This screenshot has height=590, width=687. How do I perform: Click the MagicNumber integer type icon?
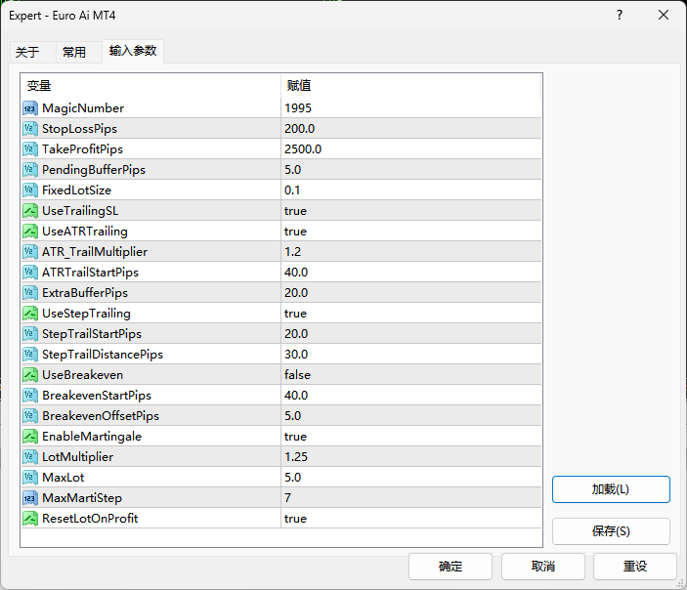(x=29, y=108)
